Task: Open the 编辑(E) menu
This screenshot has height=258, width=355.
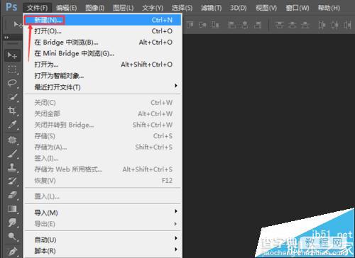Action: (67, 8)
